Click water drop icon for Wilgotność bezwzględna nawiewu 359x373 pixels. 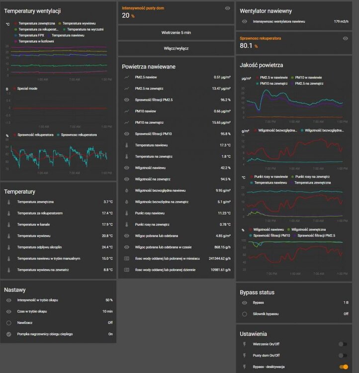click(x=126, y=190)
